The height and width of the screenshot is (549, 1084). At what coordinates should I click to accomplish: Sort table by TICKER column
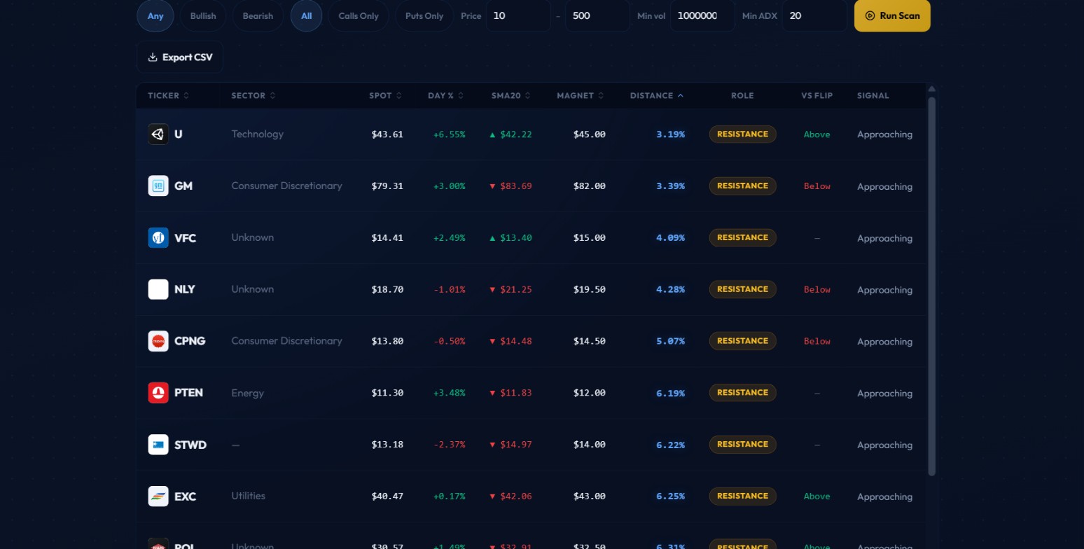tap(168, 95)
